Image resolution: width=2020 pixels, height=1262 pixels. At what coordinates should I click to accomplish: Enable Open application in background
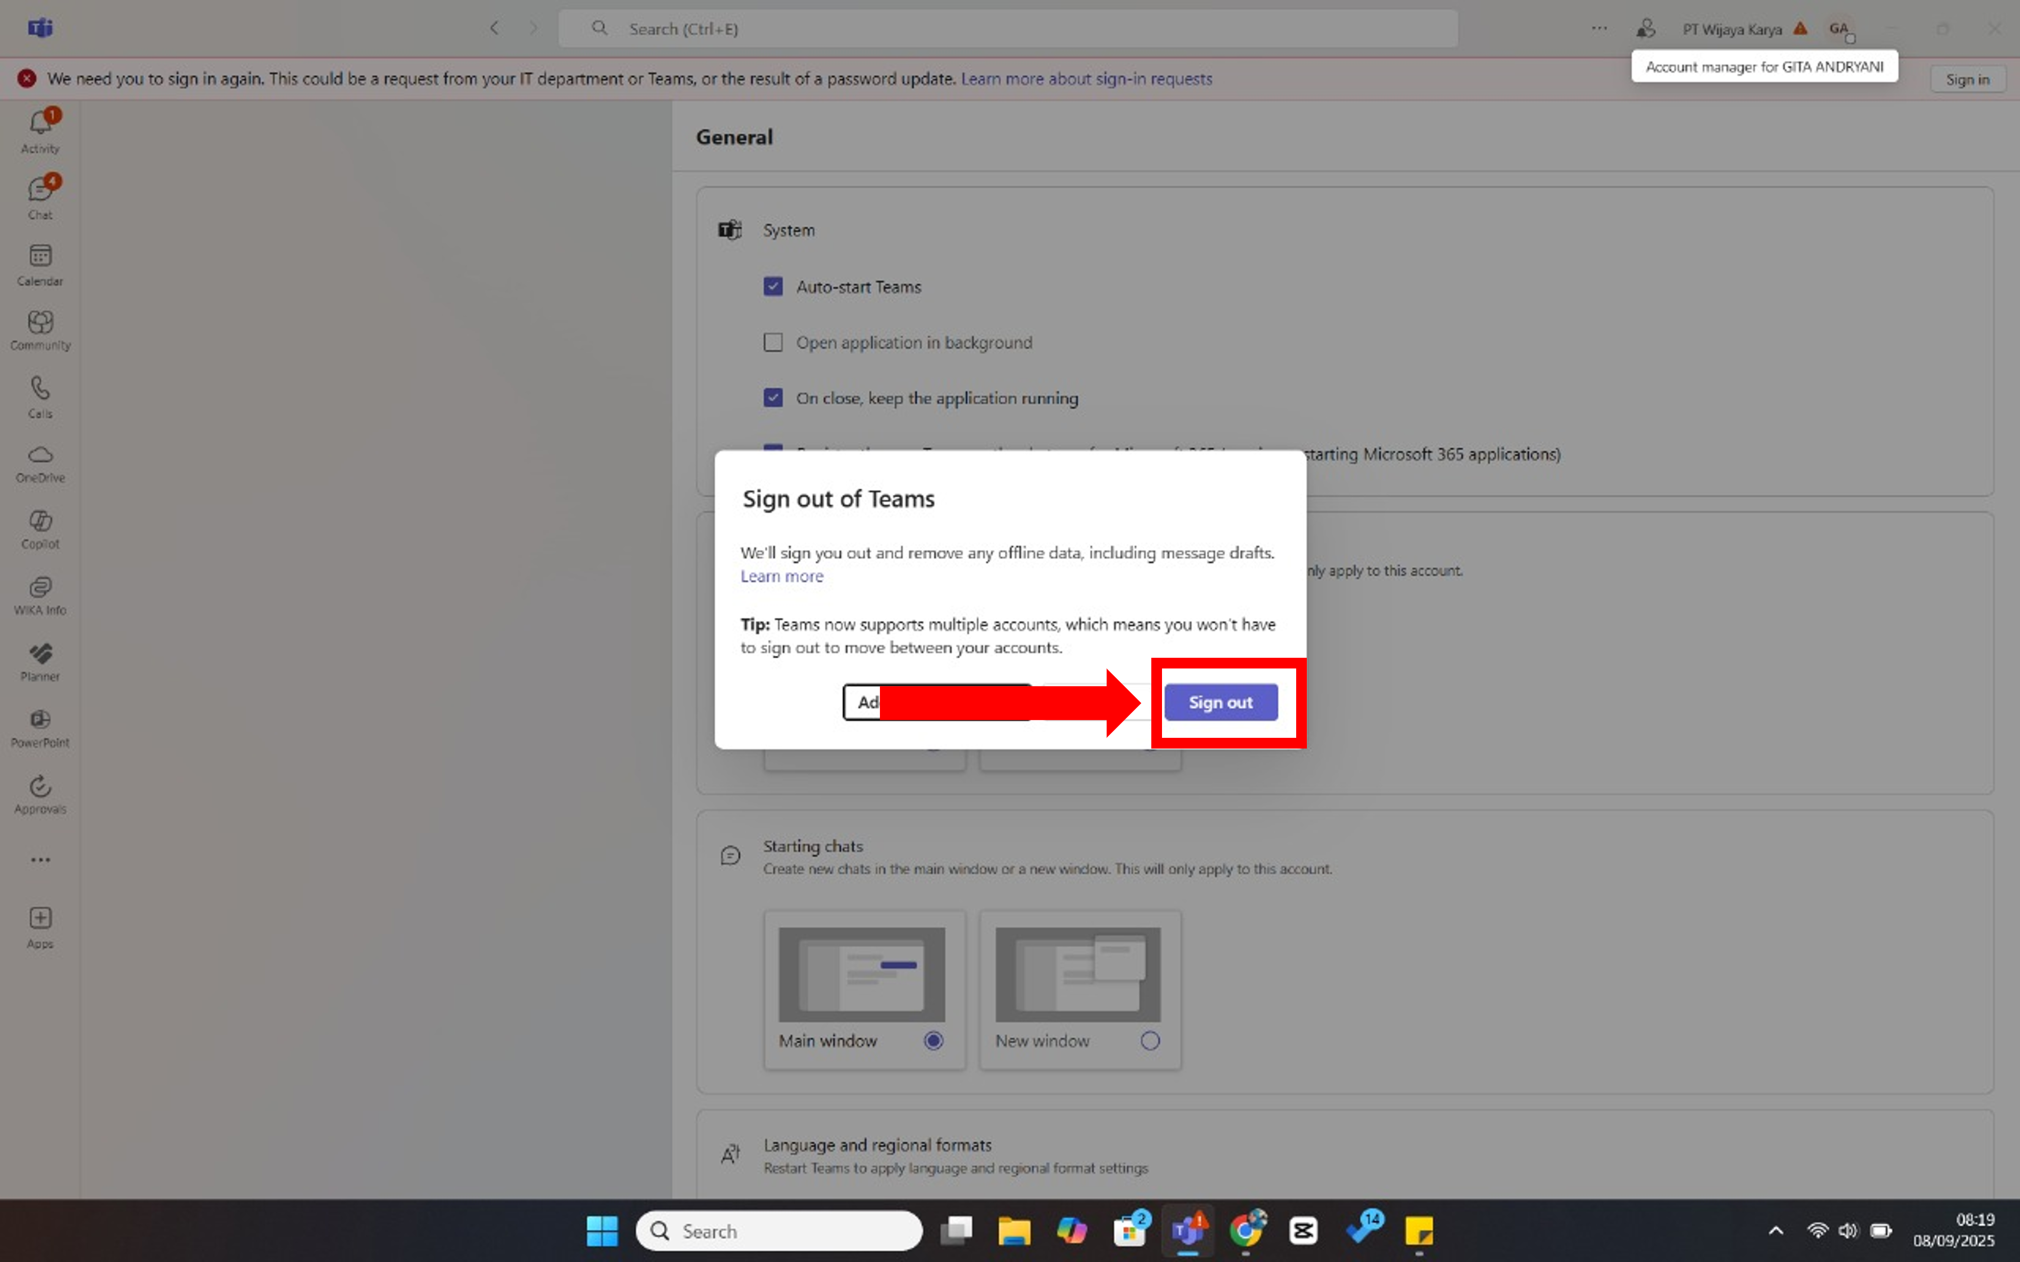pyautogui.click(x=773, y=342)
